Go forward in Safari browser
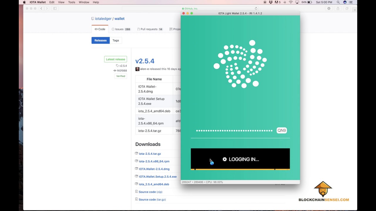Image resolution: width=376 pixels, height=211 pixels. pyautogui.click(x=47, y=8)
